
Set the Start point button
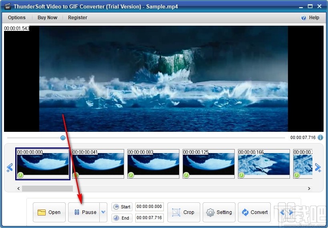[x=122, y=207]
